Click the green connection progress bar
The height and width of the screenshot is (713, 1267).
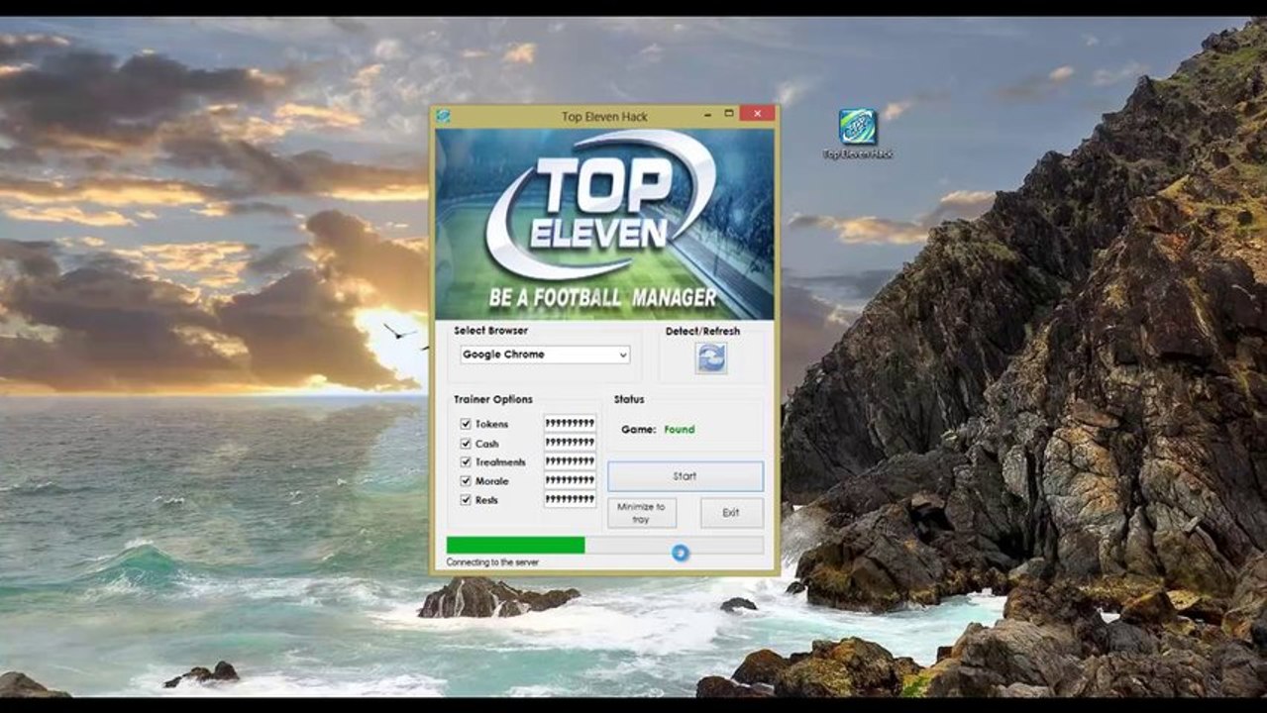click(604, 545)
